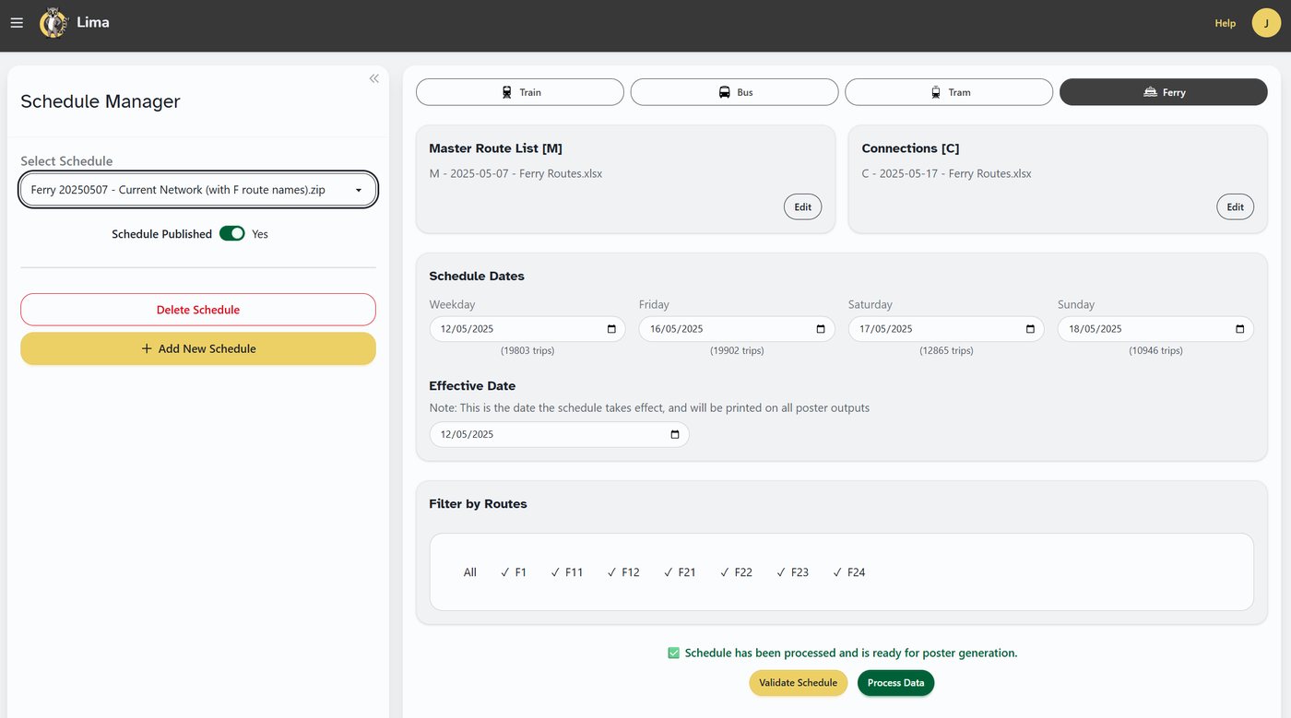Toggle the F22 route filter
This screenshot has width=1291, height=718.
(x=736, y=572)
